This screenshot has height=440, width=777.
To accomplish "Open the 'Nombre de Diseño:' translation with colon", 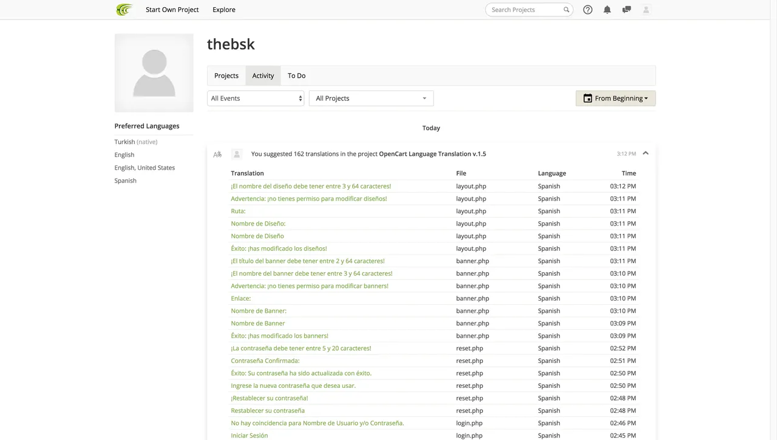I will pos(258,224).
